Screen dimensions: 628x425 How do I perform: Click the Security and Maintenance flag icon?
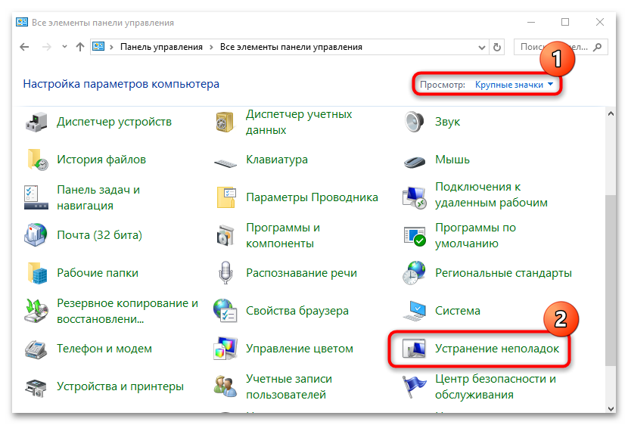414,386
